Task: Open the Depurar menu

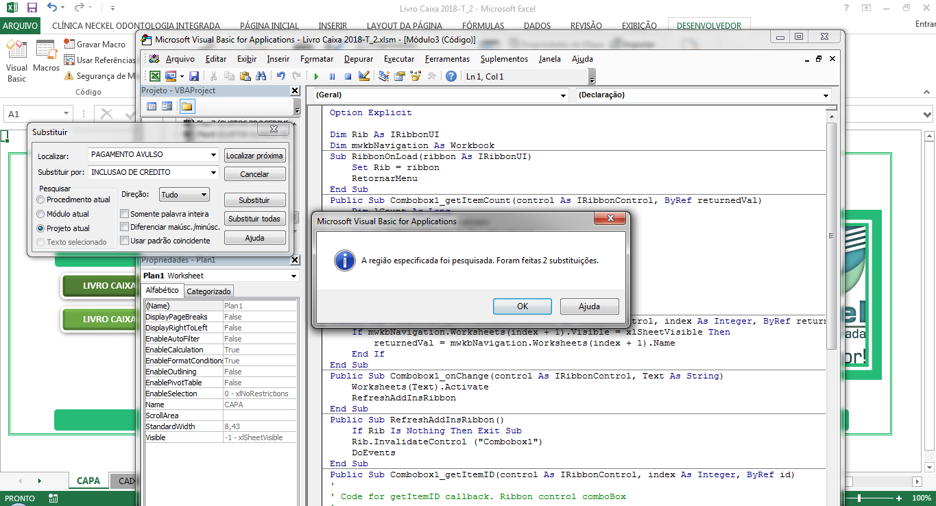Action: point(359,59)
